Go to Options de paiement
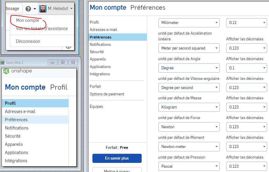The image size is (269, 172). pyautogui.click(x=107, y=94)
